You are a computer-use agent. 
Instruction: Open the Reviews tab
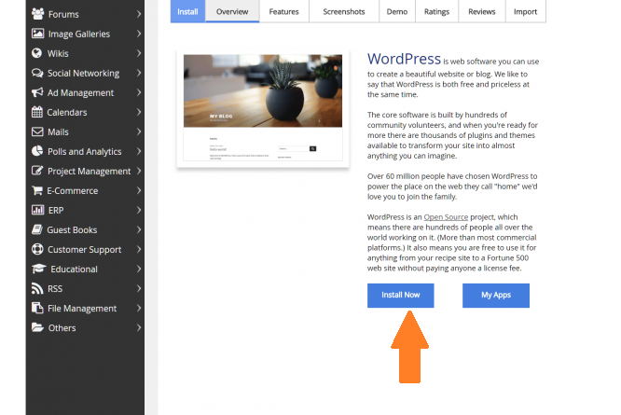pos(481,11)
